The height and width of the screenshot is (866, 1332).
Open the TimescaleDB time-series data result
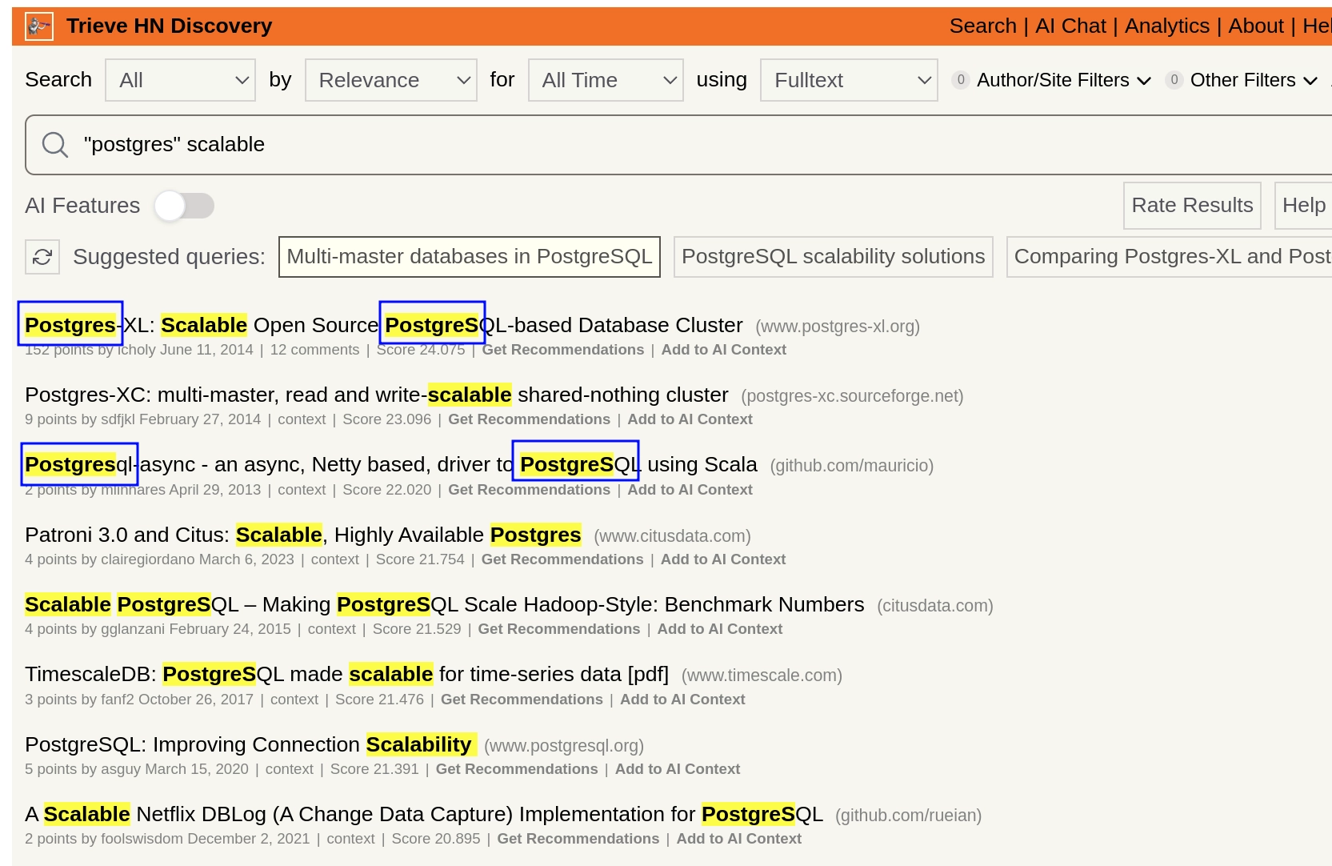tap(347, 675)
